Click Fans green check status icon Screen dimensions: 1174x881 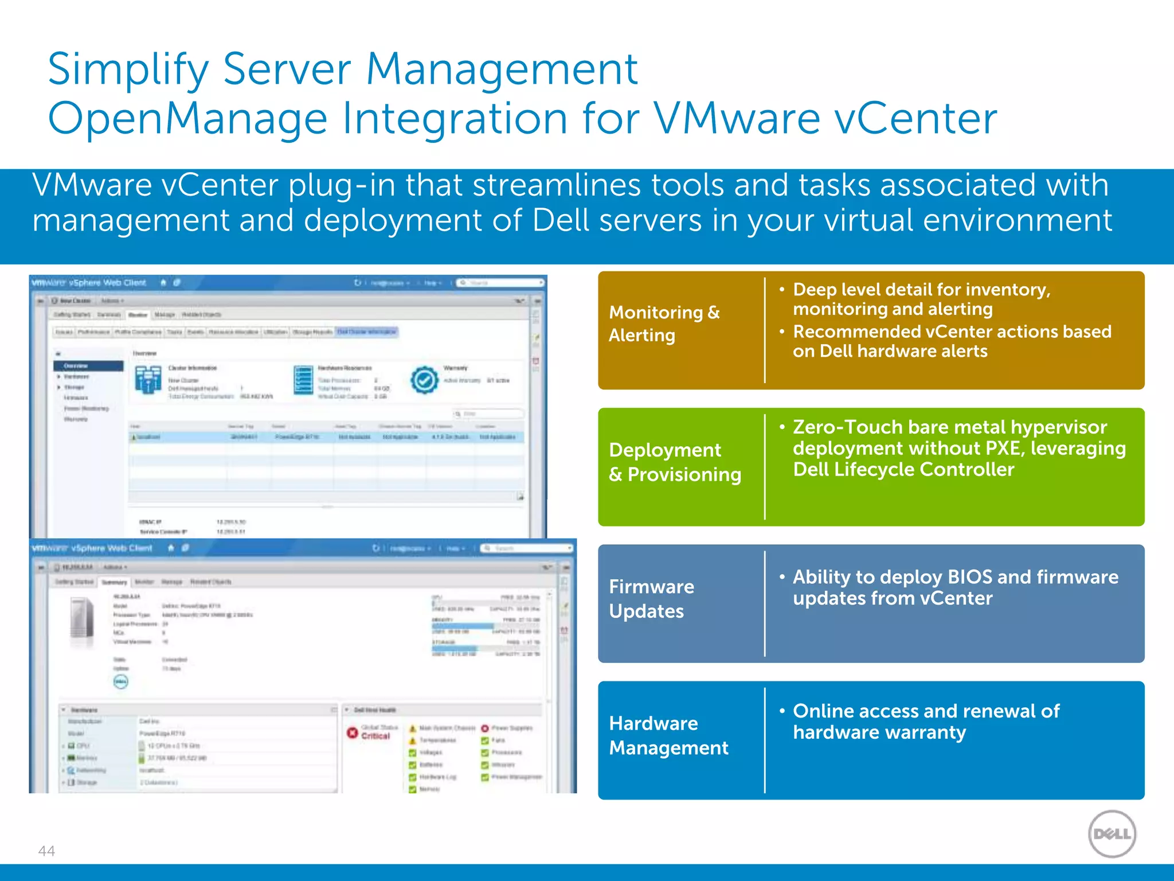[x=485, y=740]
